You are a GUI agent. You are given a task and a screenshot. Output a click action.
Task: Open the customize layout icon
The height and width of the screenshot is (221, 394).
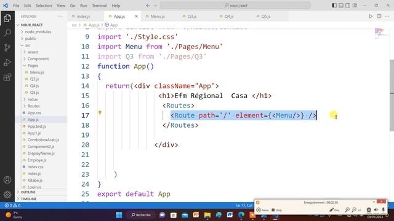coord(355,6)
